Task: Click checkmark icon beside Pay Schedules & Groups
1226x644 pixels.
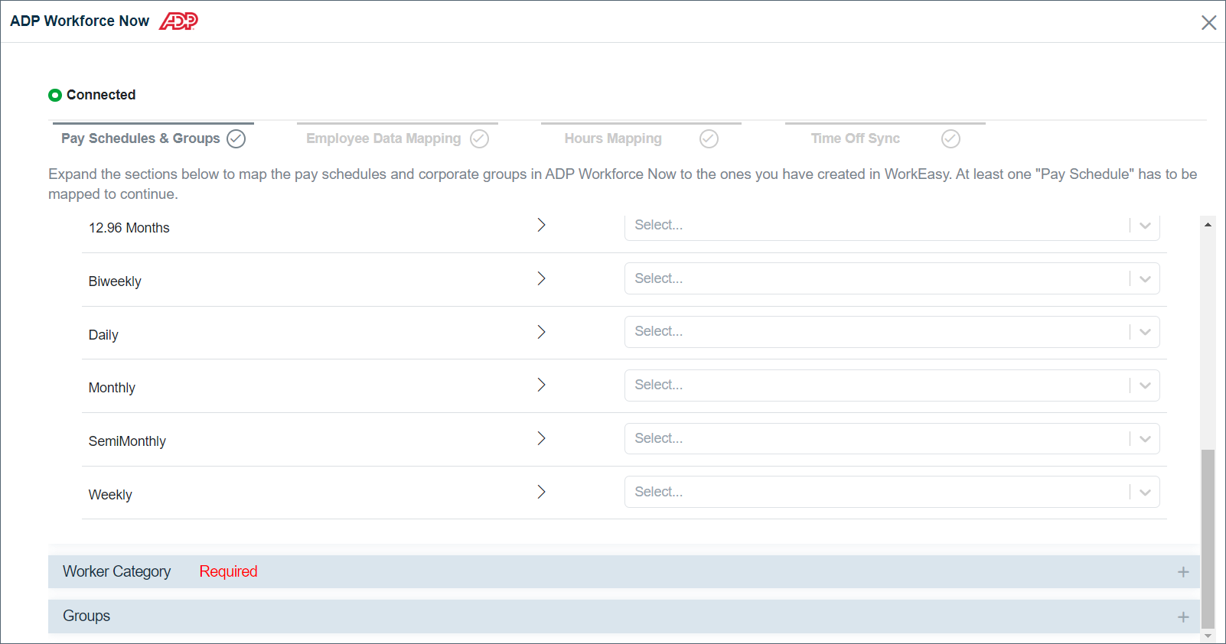Action: click(236, 138)
